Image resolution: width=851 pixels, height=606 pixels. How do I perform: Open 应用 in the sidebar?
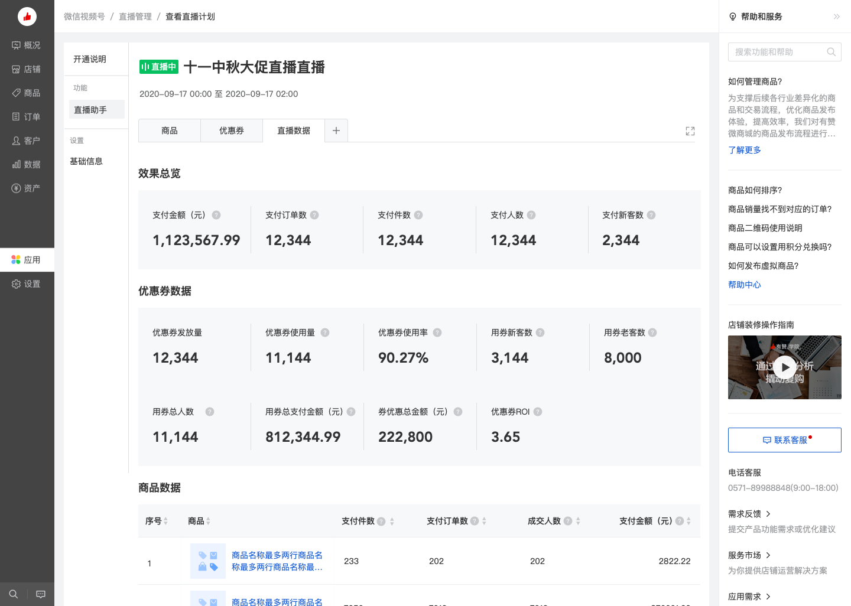tap(27, 260)
